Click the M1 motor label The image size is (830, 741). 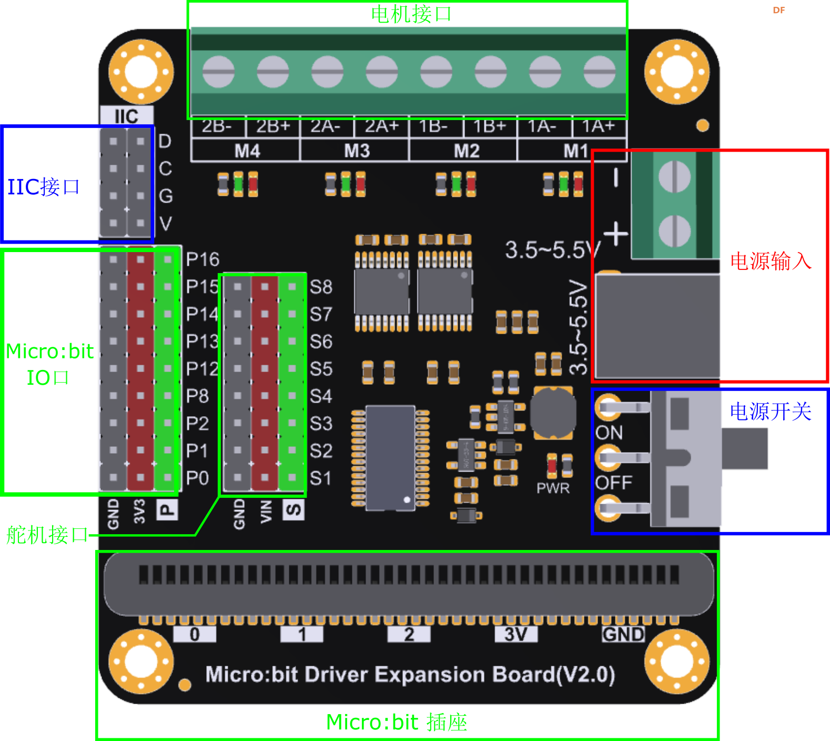[575, 151]
